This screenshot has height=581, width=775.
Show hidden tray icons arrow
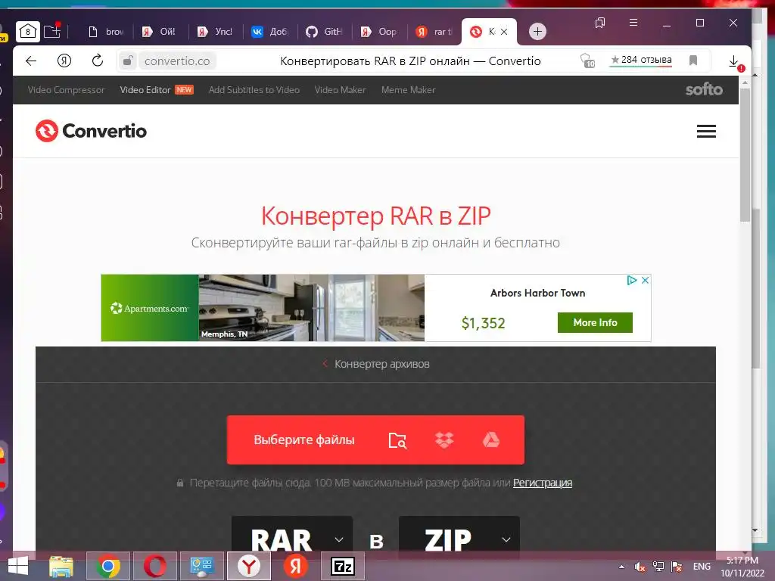coord(622,567)
